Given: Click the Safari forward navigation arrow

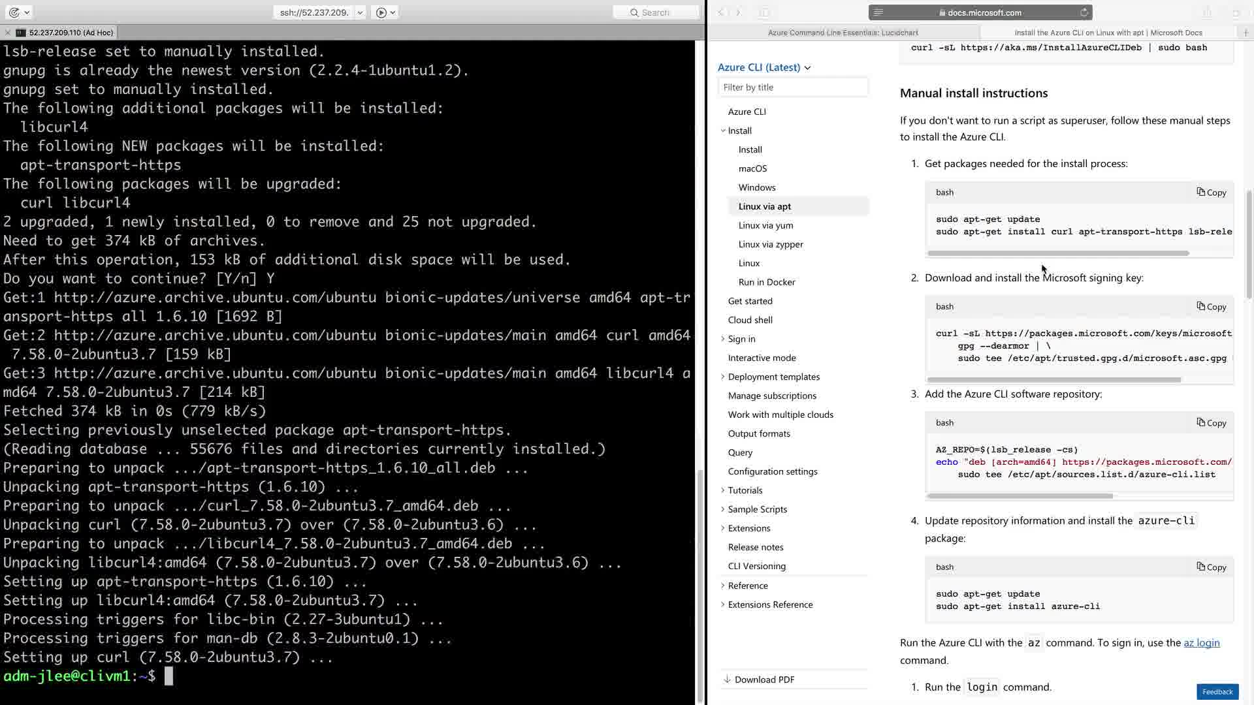Looking at the screenshot, I should 739,12.
